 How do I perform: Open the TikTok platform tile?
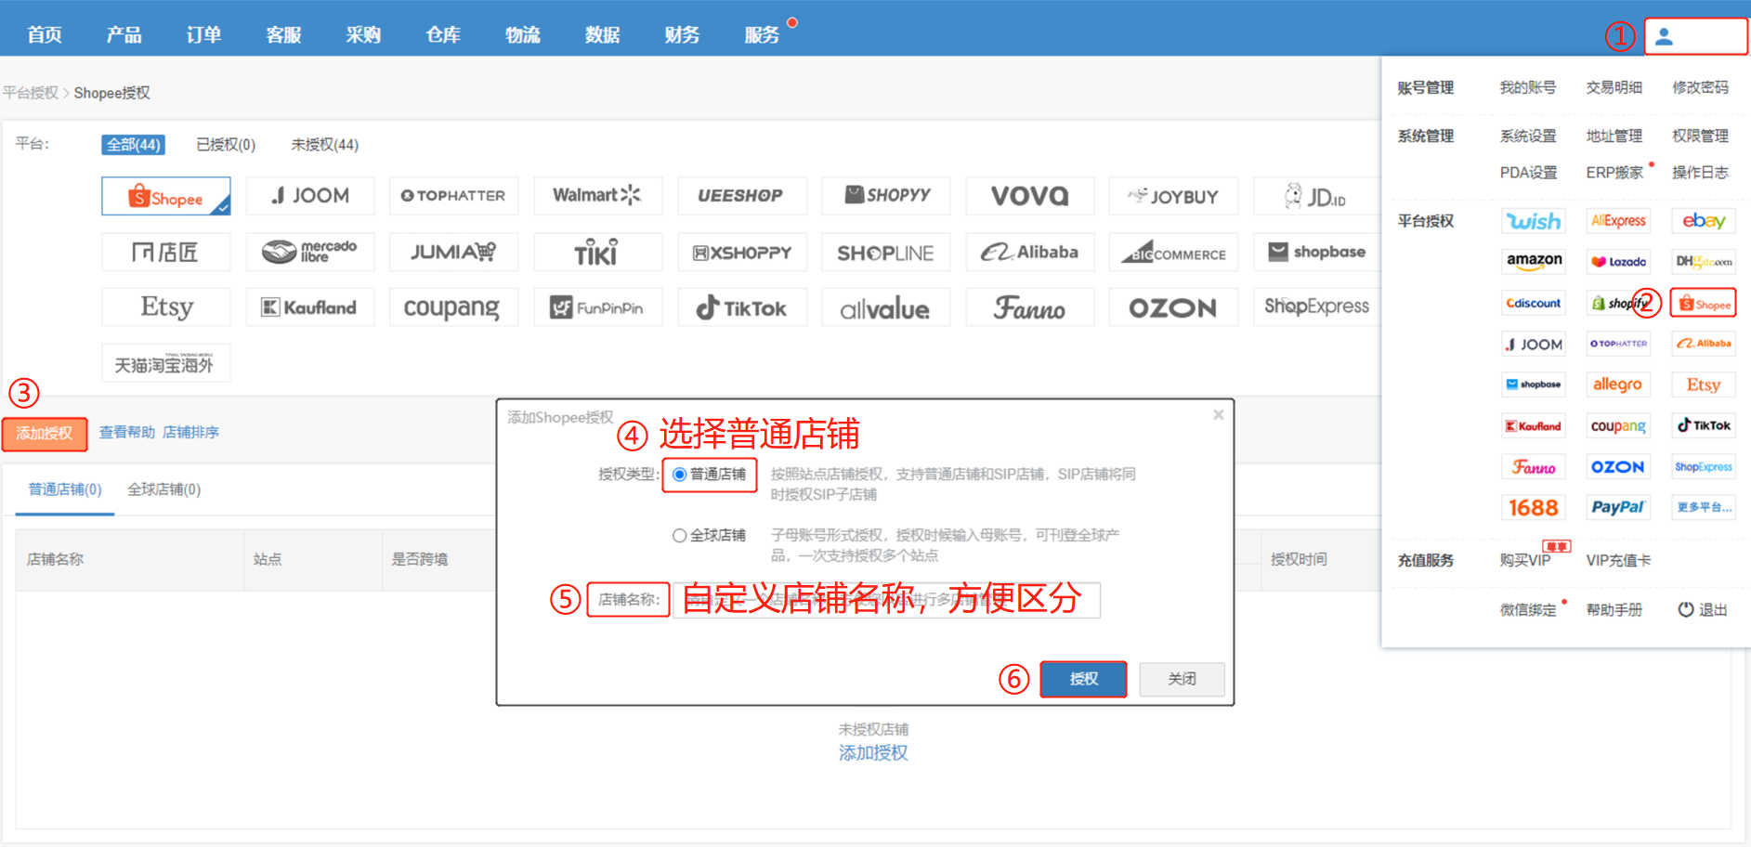pos(741,307)
